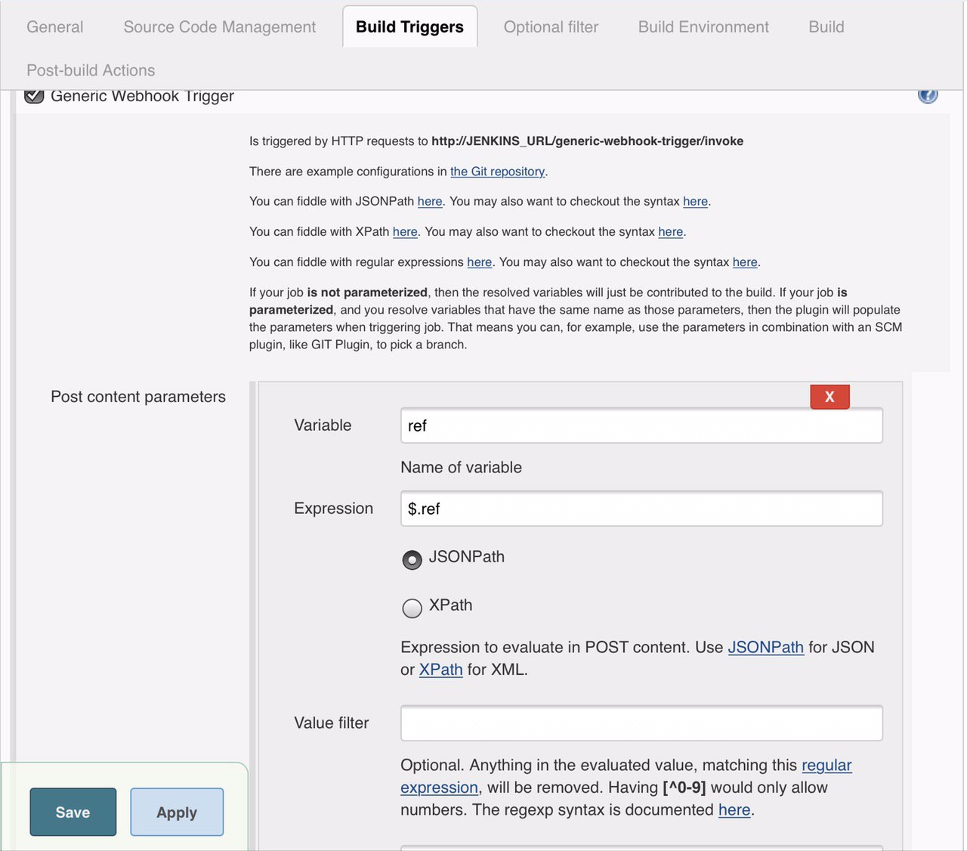Open the regexp syntax documented 'here' link
Screen dimensions: 967x851
point(734,810)
